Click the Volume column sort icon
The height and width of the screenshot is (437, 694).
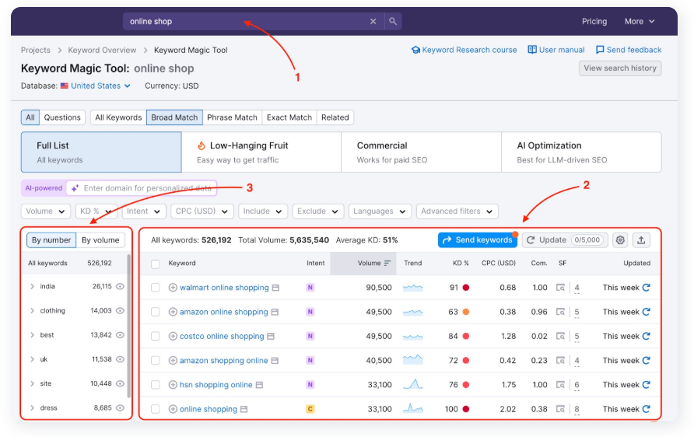click(x=387, y=264)
